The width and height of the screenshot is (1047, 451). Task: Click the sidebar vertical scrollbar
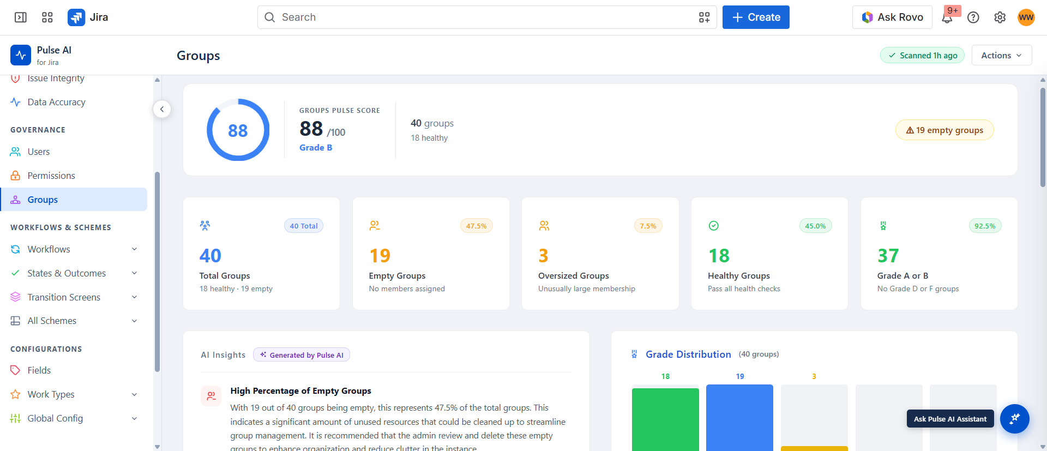click(157, 272)
